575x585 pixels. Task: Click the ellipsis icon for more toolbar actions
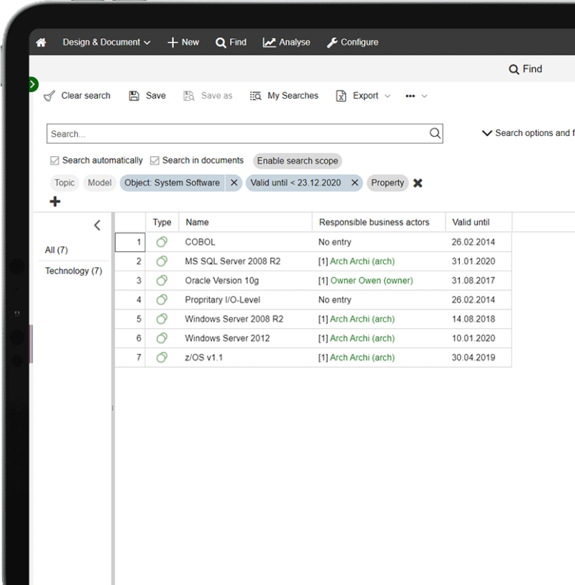click(x=411, y=96)
